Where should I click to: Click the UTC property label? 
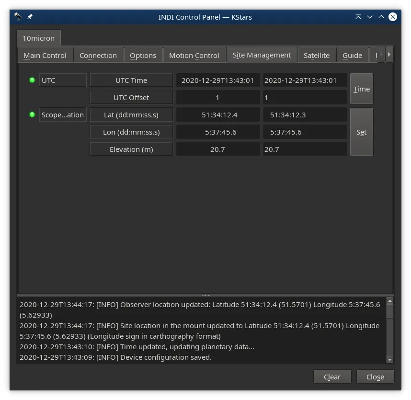tap(62, 80)
